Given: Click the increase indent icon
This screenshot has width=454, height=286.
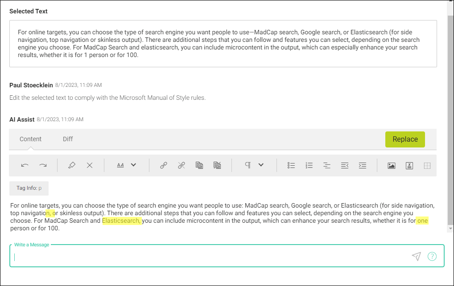Looking at the screenshot, I should 363,165.
